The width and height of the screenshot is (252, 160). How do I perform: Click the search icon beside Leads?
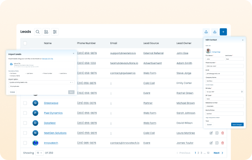[37, 32]
